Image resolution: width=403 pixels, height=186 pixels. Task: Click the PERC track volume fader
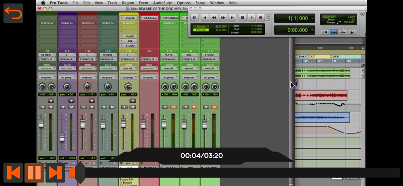coord(62,137)
